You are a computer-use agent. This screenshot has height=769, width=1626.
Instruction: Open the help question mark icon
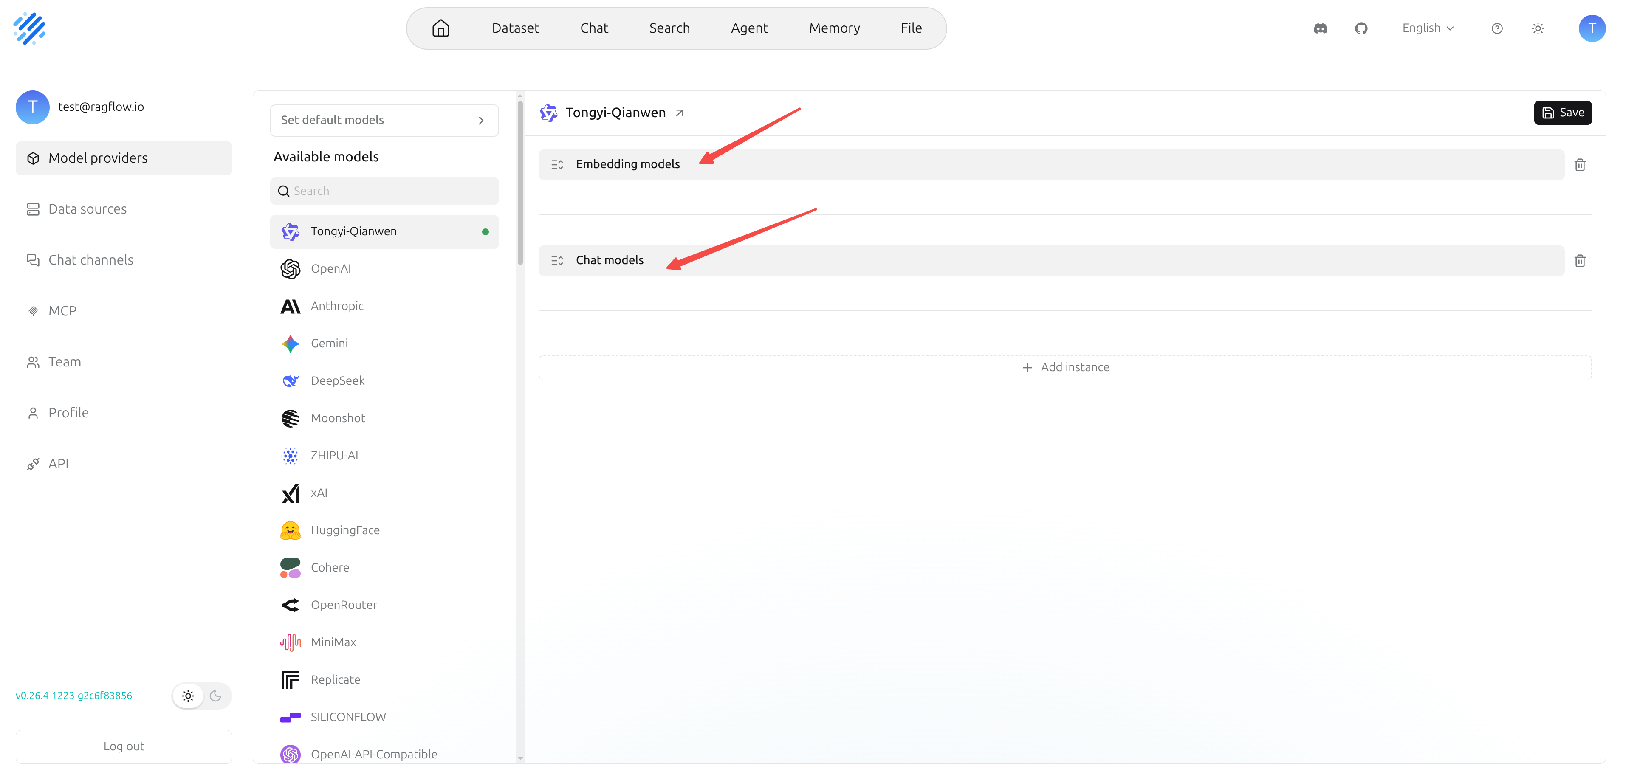(1497, 28)
